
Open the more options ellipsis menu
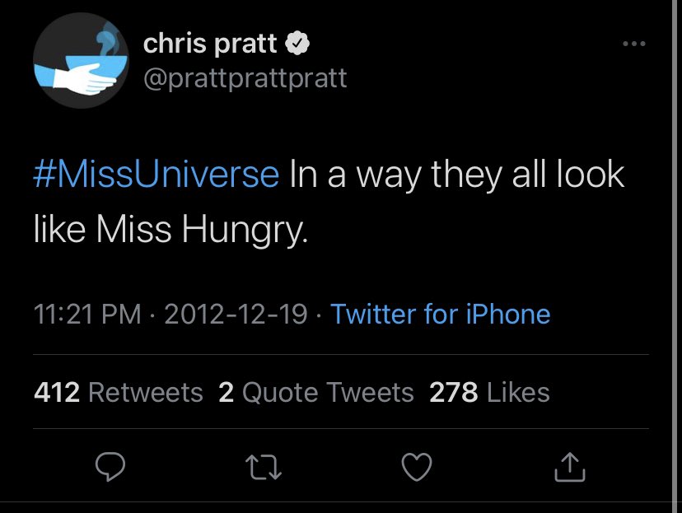[x=633, y=44]
